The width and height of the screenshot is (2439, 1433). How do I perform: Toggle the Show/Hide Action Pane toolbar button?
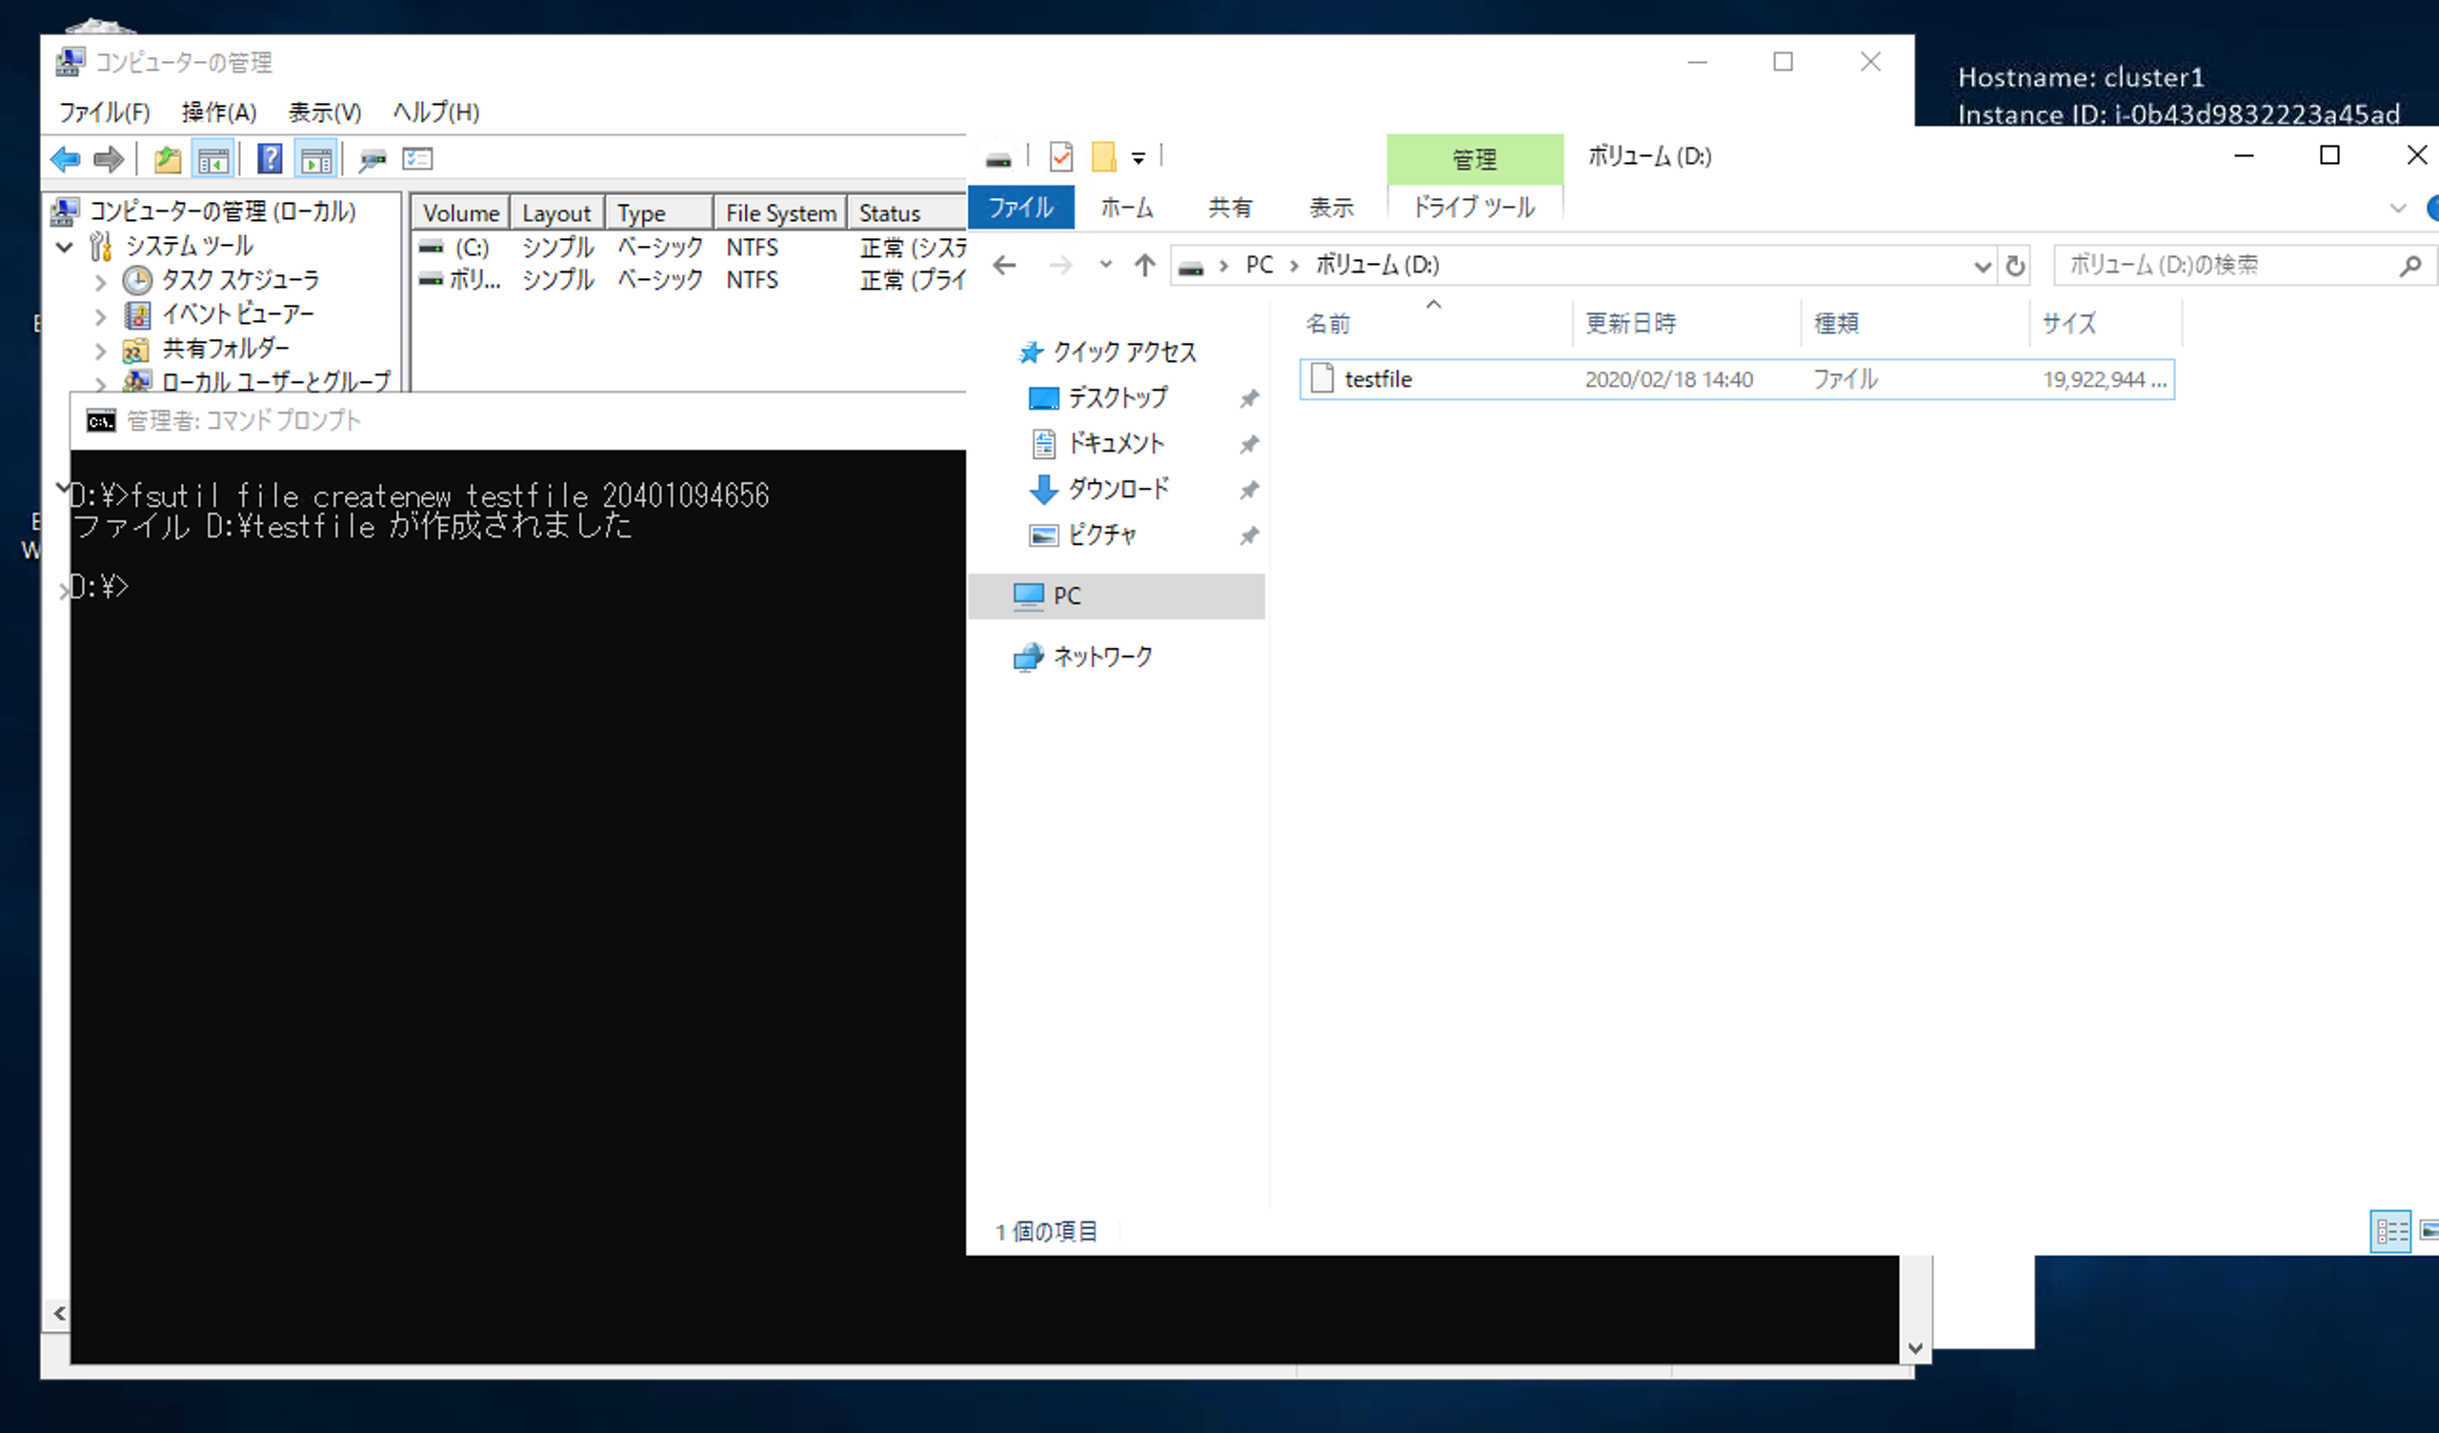pos(315,159)
